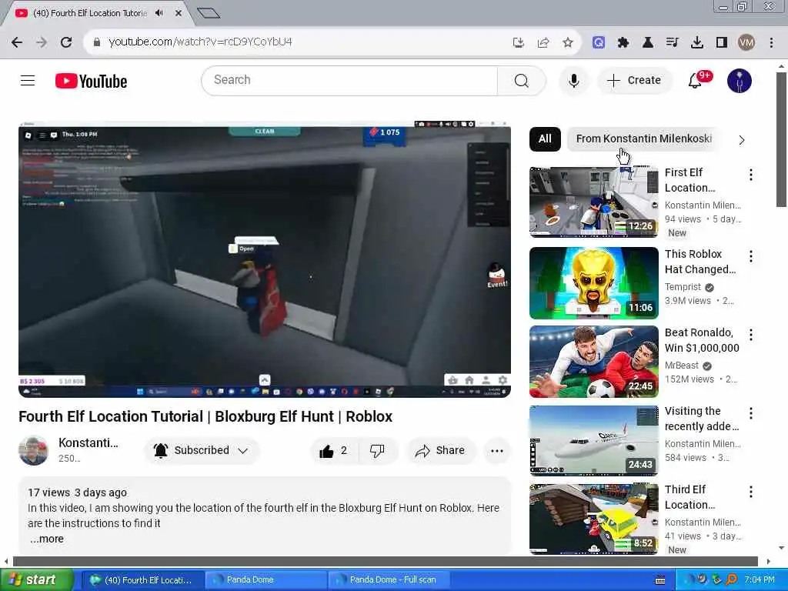The height and width of the screenshot is (591, 788).
Task: Open the Subscribed notification dropdown
Action: click(x=202, y=450)
